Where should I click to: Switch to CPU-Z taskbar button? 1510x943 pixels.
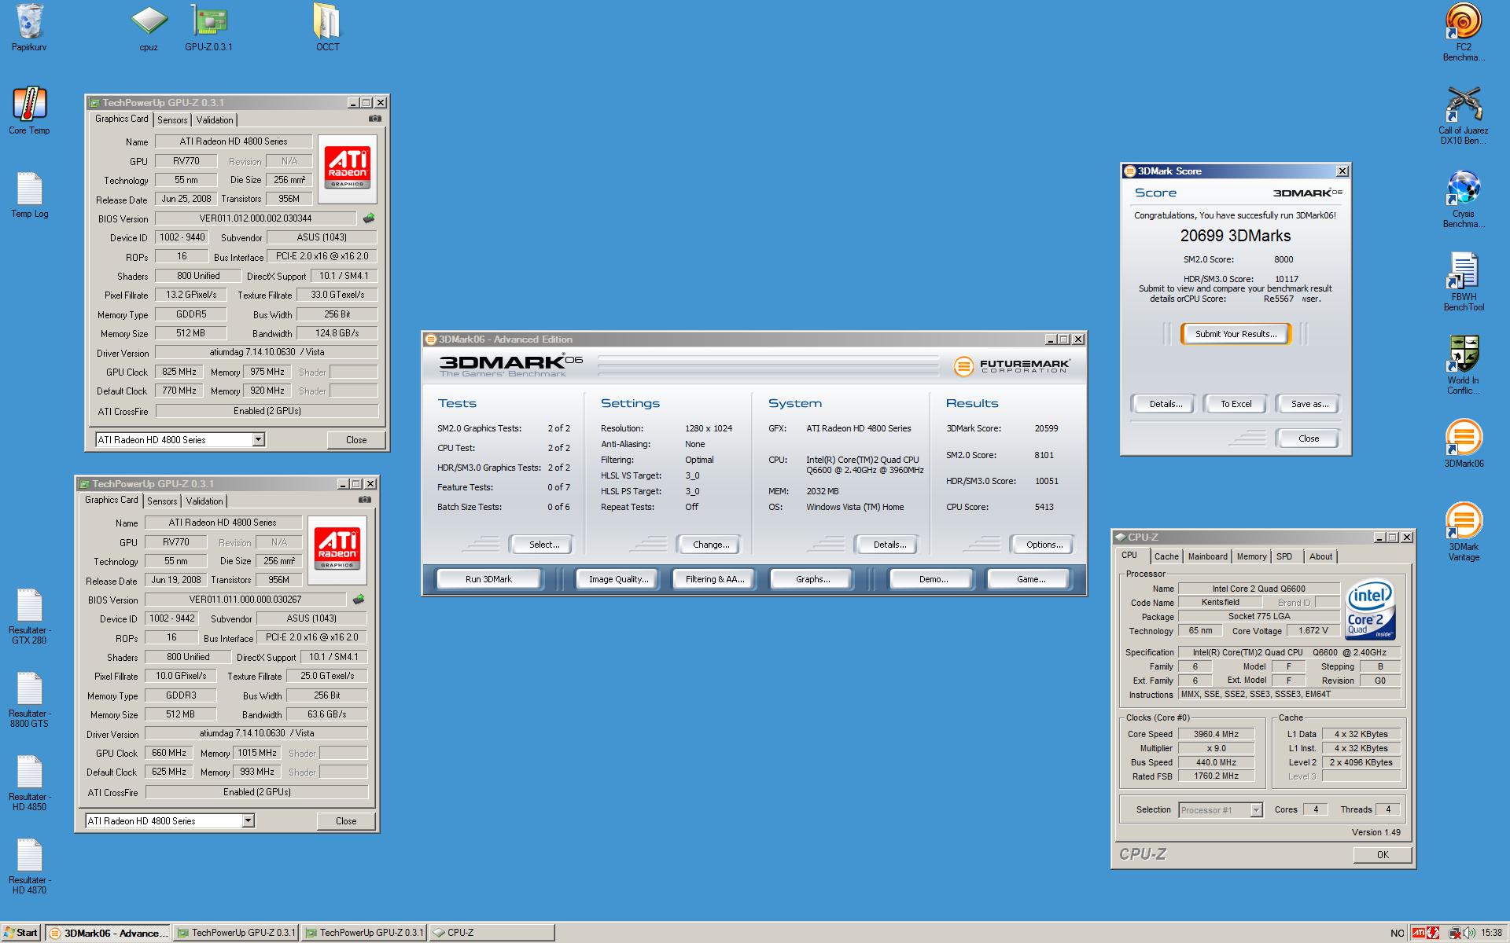point(492,933)
